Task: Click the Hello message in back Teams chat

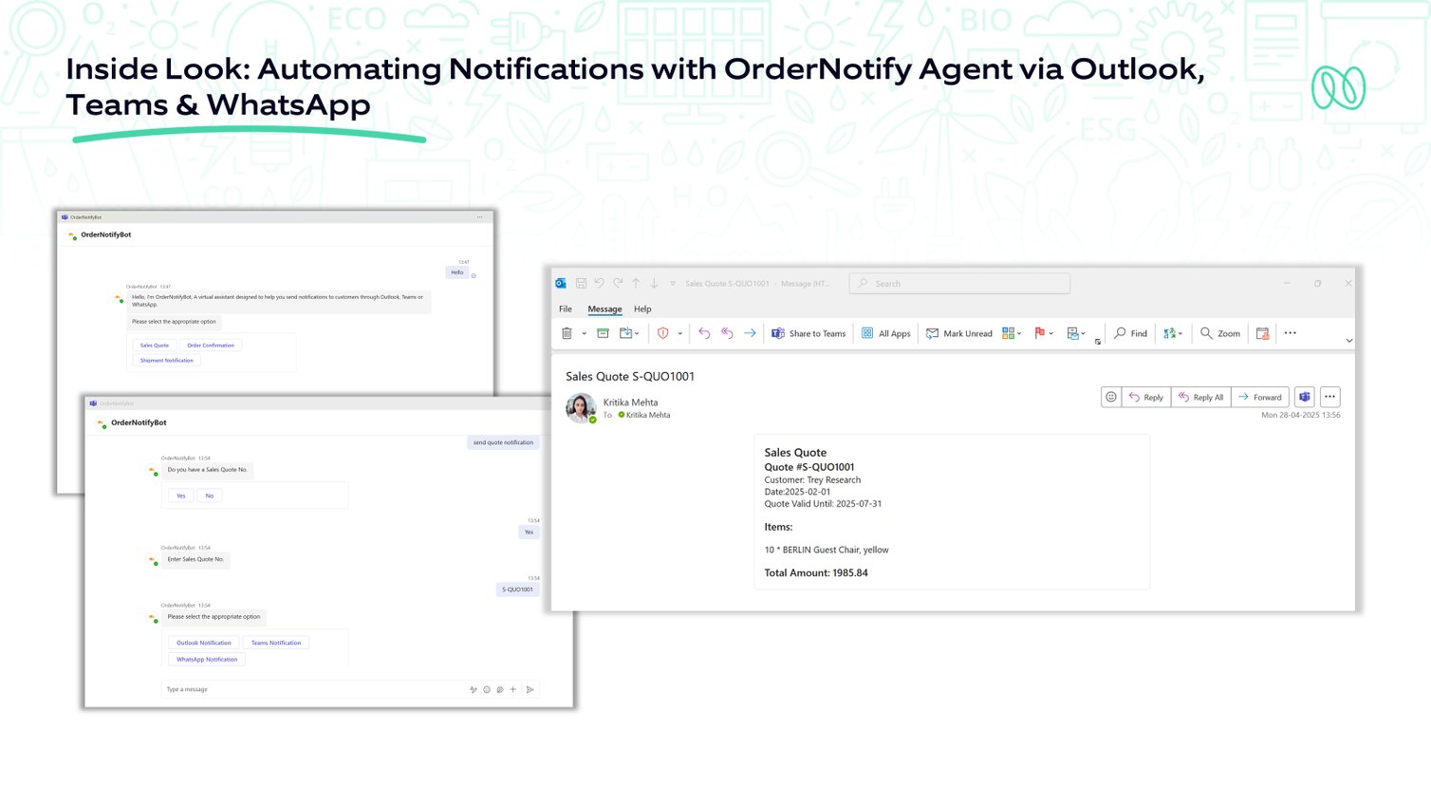Action: (x=457, y=272)
